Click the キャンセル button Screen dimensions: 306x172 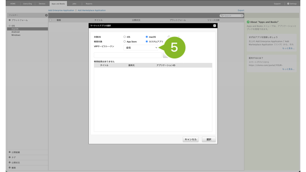[x=191, y=139]
